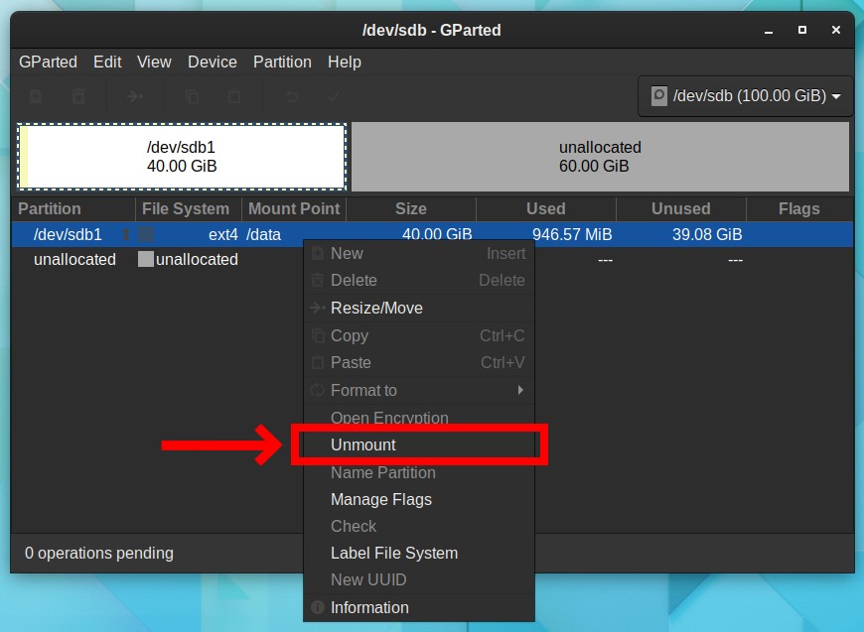
Task: Click the New partition toolbar icon
Action: (36, 97)
